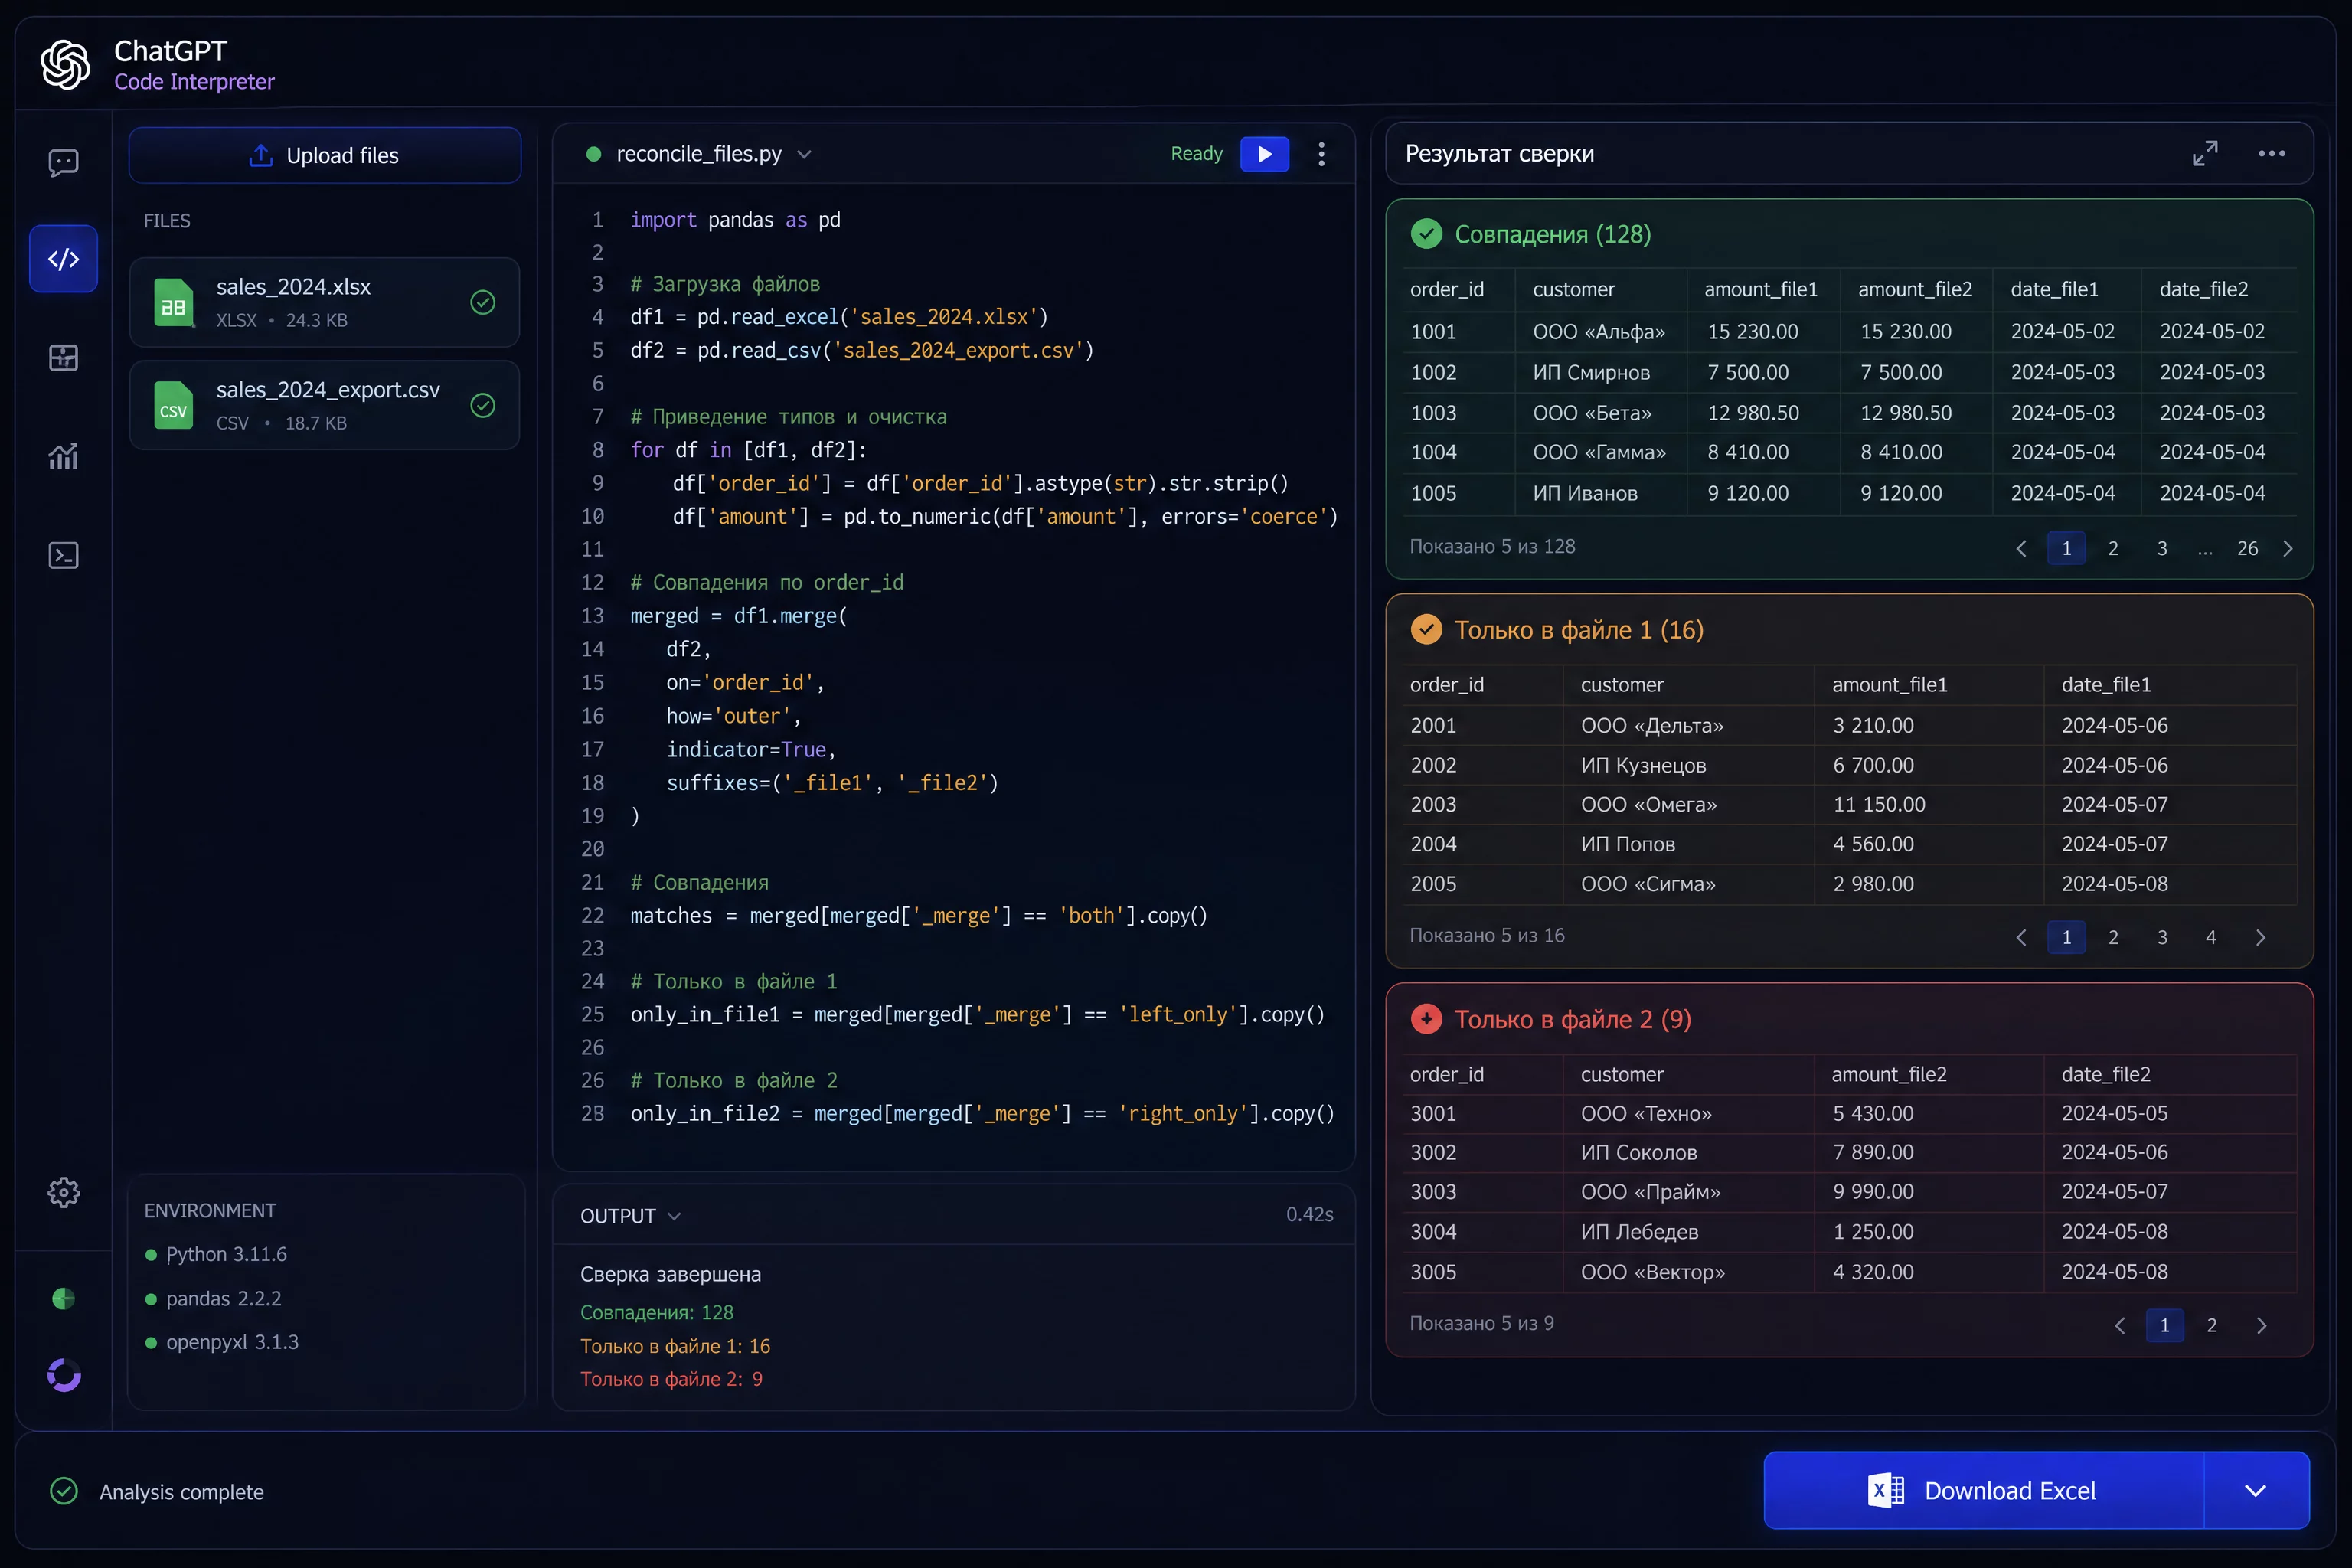Select the sales_2024_export.csv file entry

[325, 405]
